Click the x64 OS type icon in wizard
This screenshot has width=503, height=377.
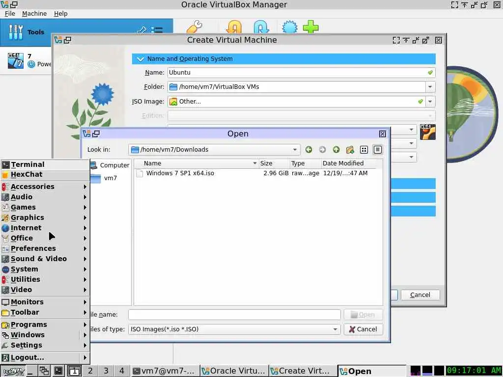(428, 132)
